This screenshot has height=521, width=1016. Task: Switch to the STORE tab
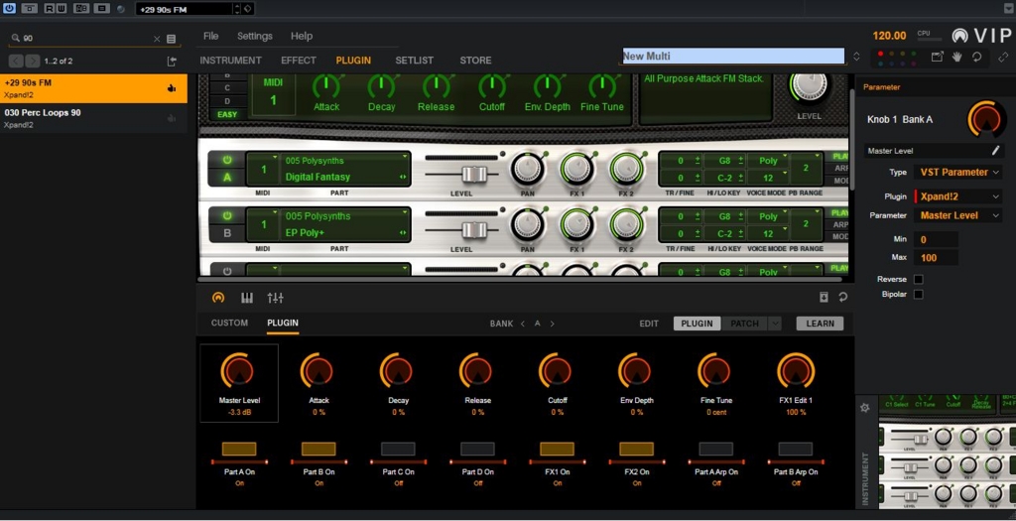click(475, 61)
